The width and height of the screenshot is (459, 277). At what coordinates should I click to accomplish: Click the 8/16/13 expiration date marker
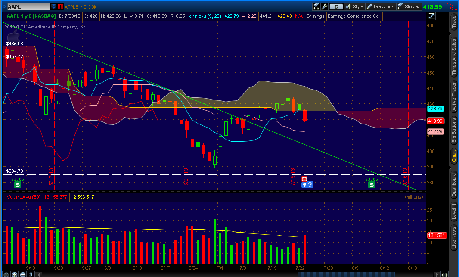click(405, 177)
